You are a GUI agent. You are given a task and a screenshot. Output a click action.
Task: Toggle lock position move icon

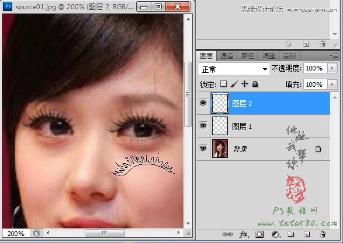tap(244, 84)
